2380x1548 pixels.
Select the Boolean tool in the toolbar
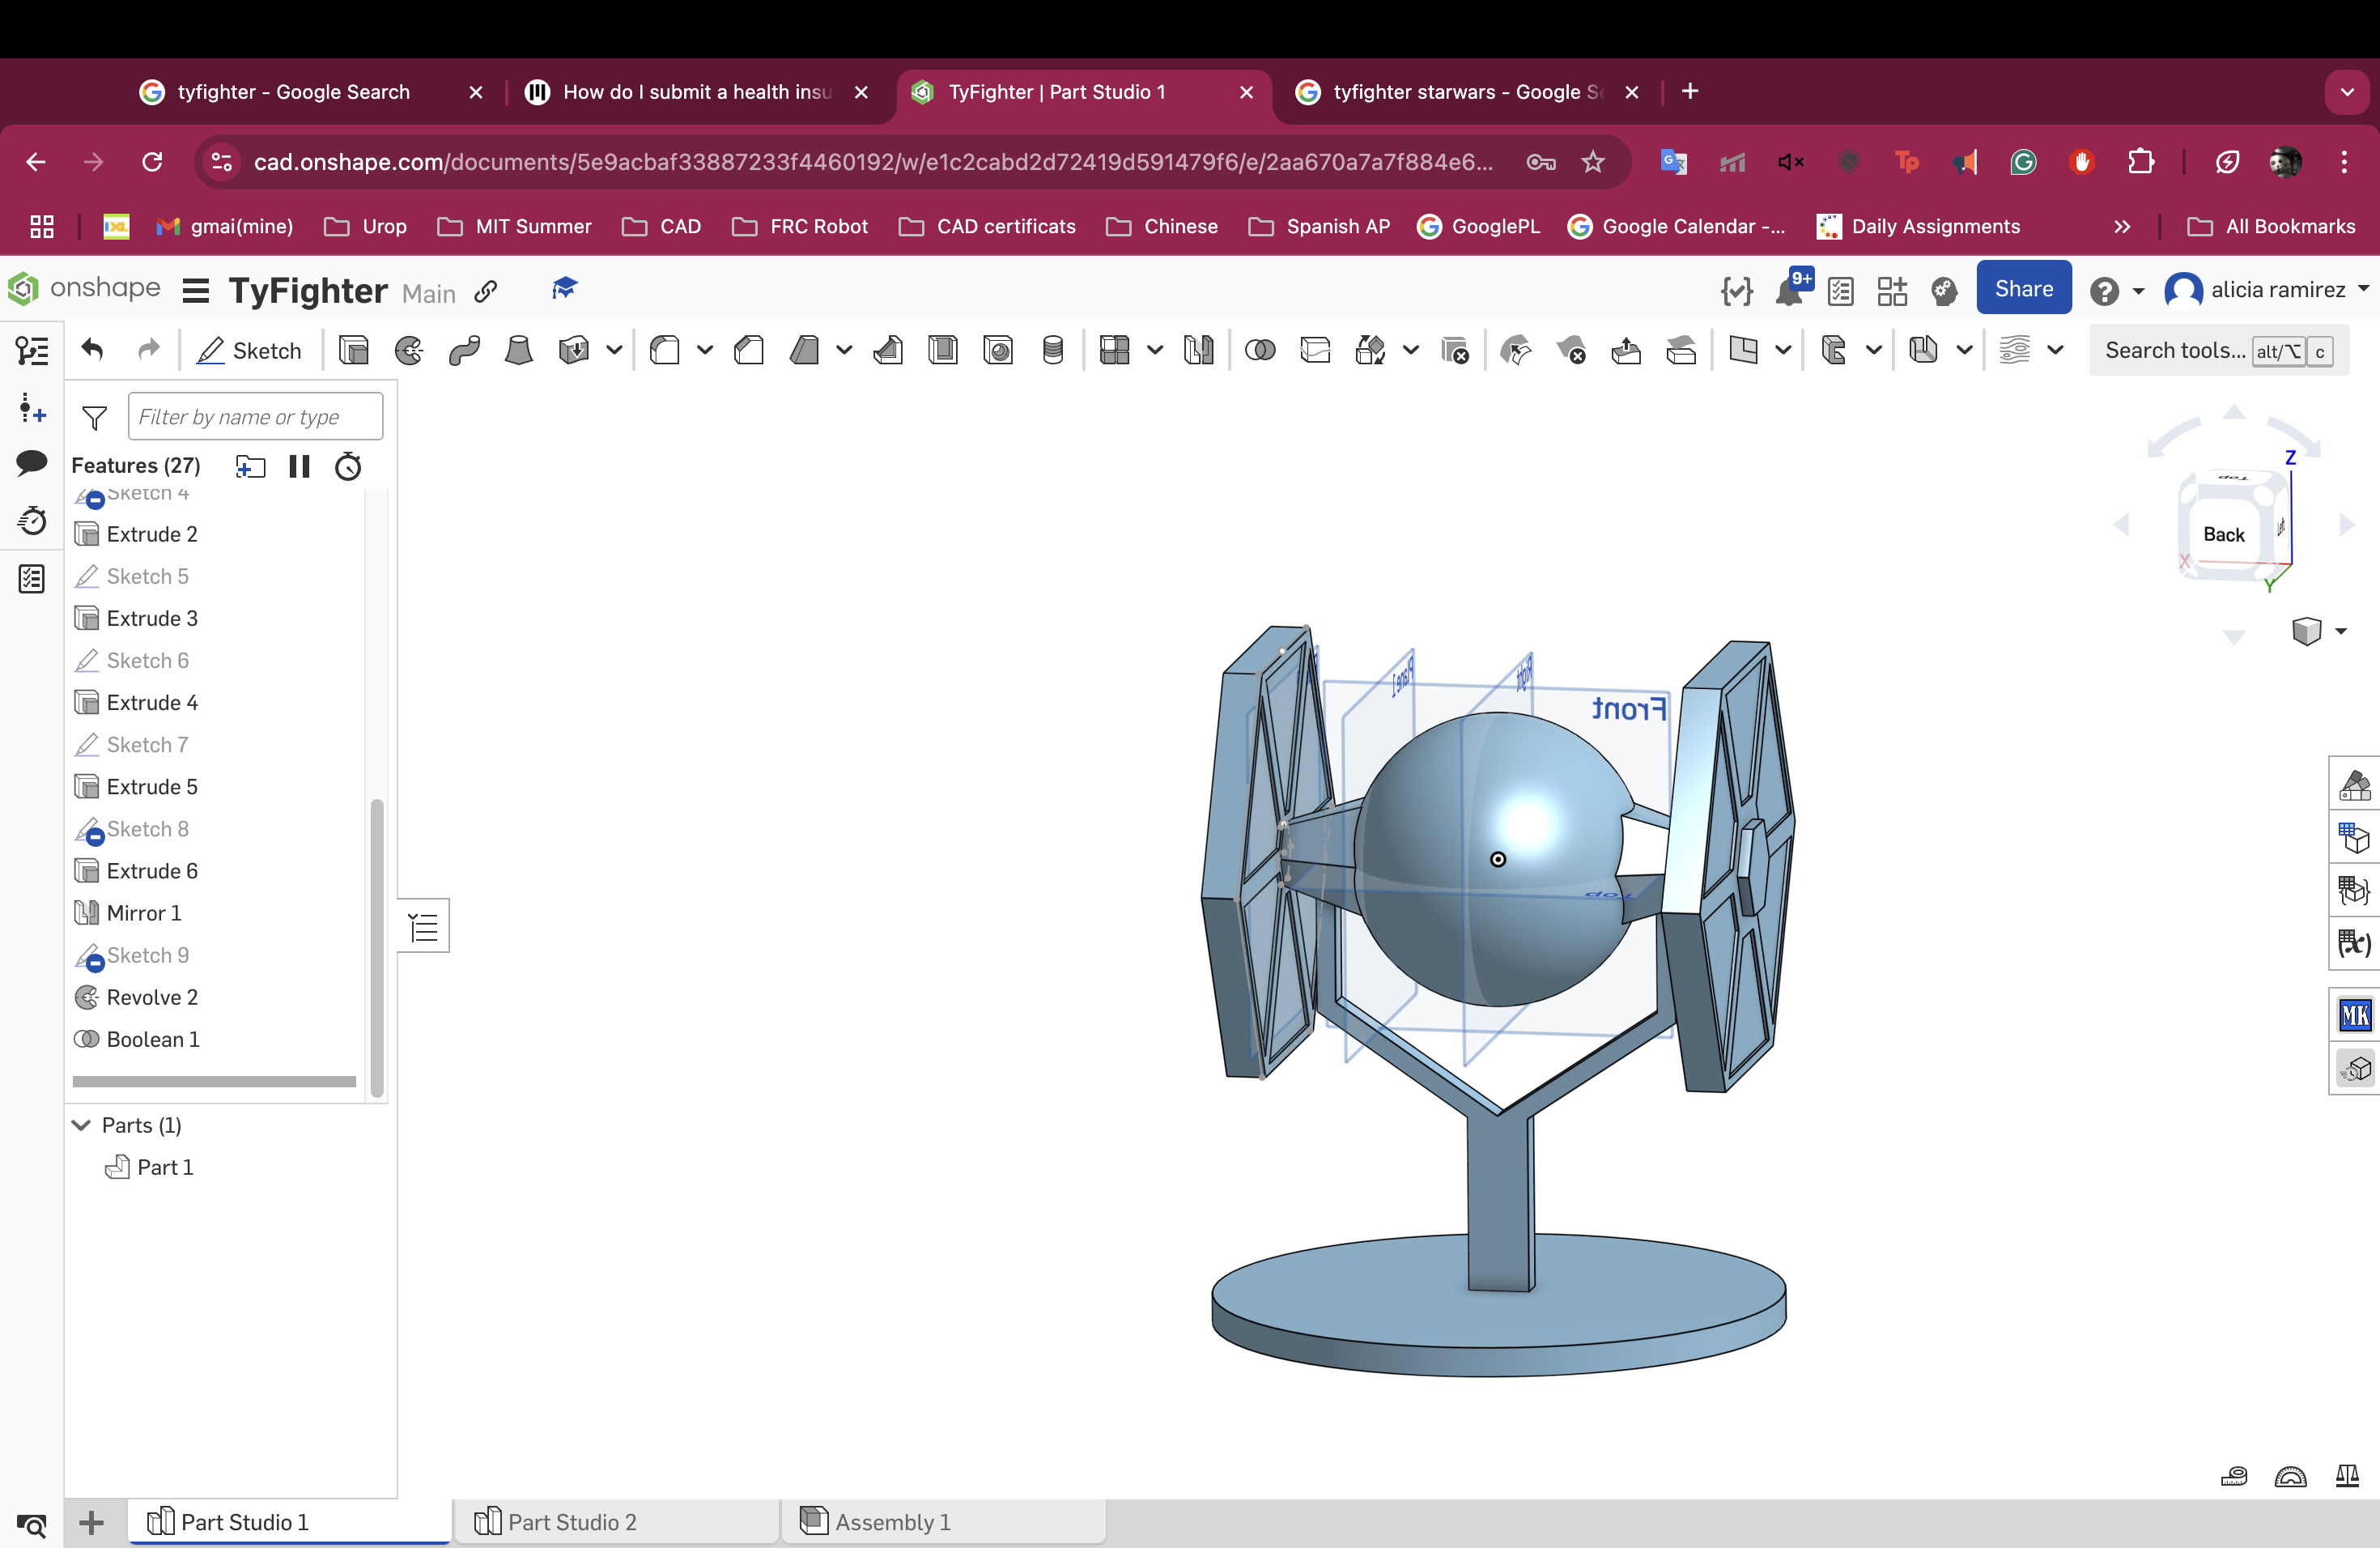[1260, 350]
